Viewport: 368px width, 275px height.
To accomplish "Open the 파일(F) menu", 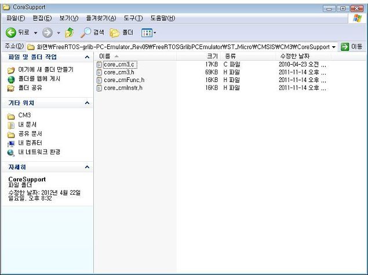I will 16,18.
